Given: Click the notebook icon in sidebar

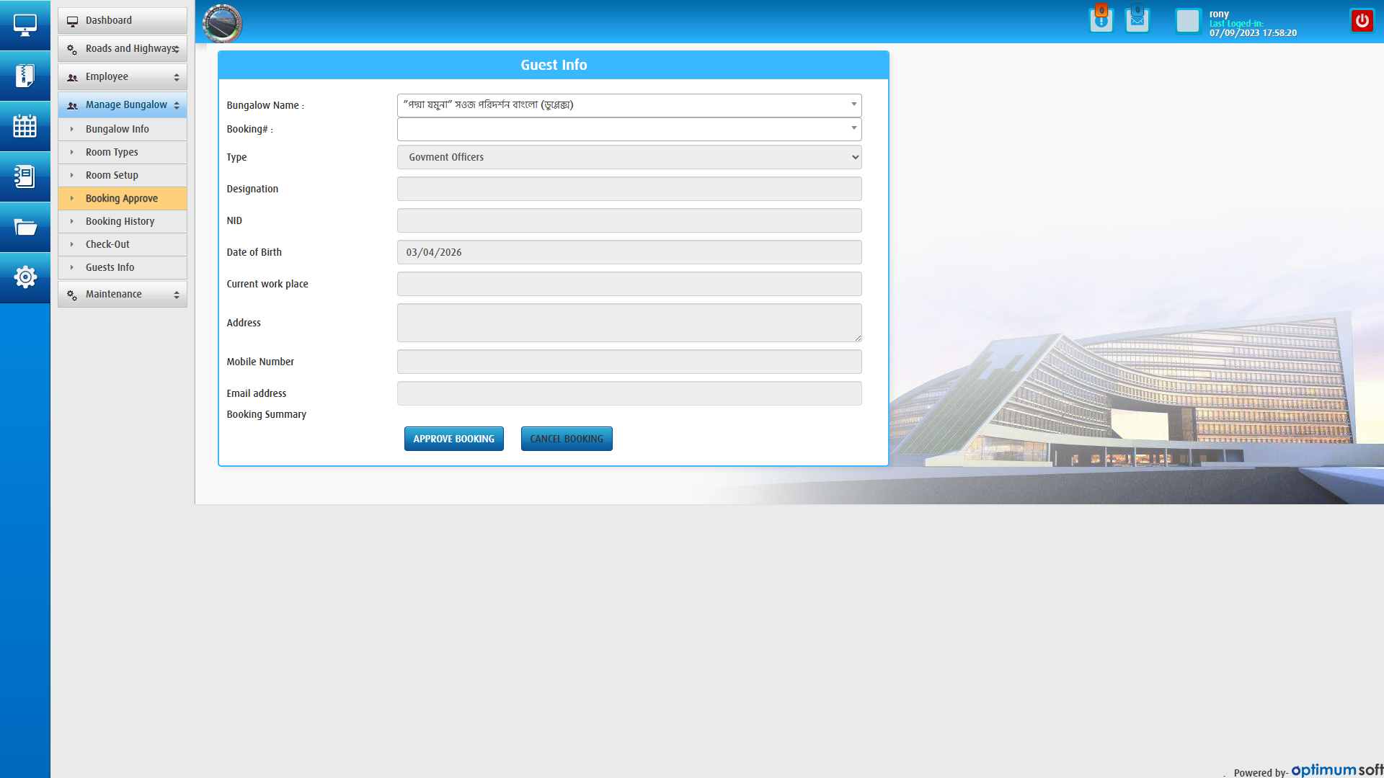Looking at the screenshot, I should pos(25,176).
